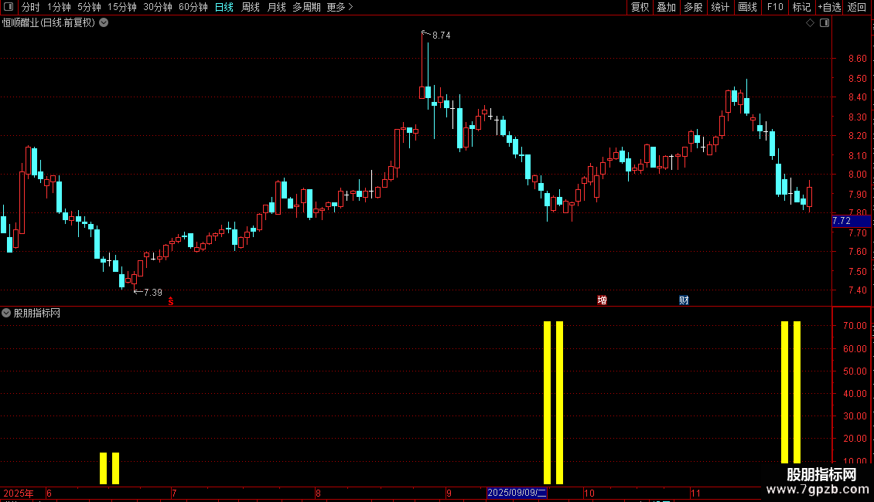Open the F10 company info
This screenshot has width=874, height=502.
[x=775, y=7]
